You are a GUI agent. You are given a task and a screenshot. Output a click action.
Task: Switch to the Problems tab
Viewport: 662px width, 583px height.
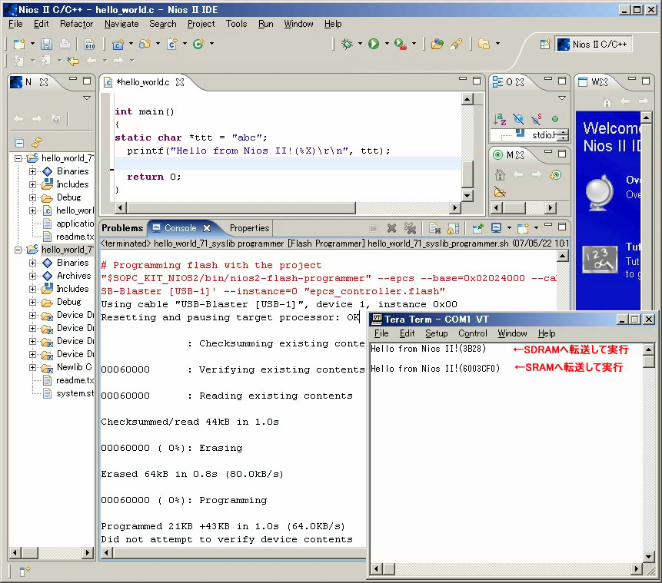[122, 228]
